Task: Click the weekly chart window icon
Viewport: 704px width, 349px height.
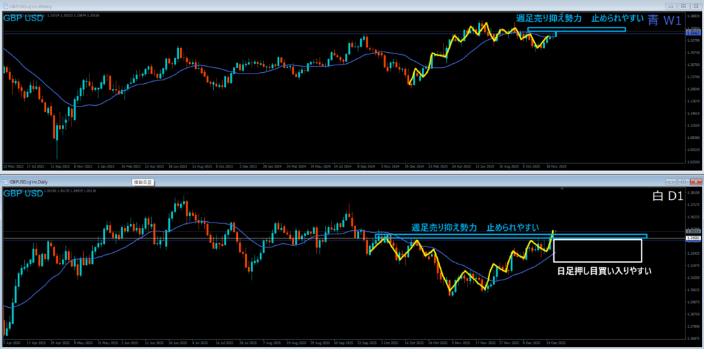Action: 5,5
